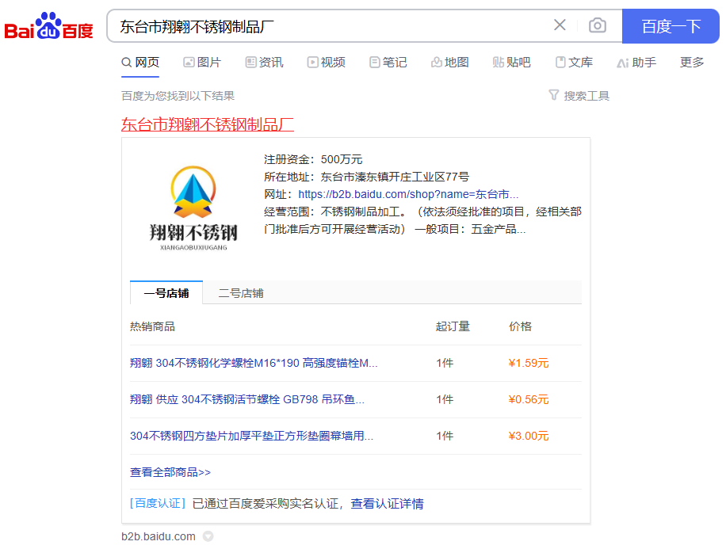This screenshot has width=726, height=549.
Task: Open camera image search
Action: (x=598, y=25)
